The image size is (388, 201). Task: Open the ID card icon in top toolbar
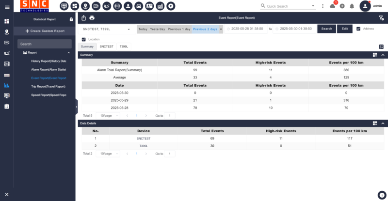[149, 6]
